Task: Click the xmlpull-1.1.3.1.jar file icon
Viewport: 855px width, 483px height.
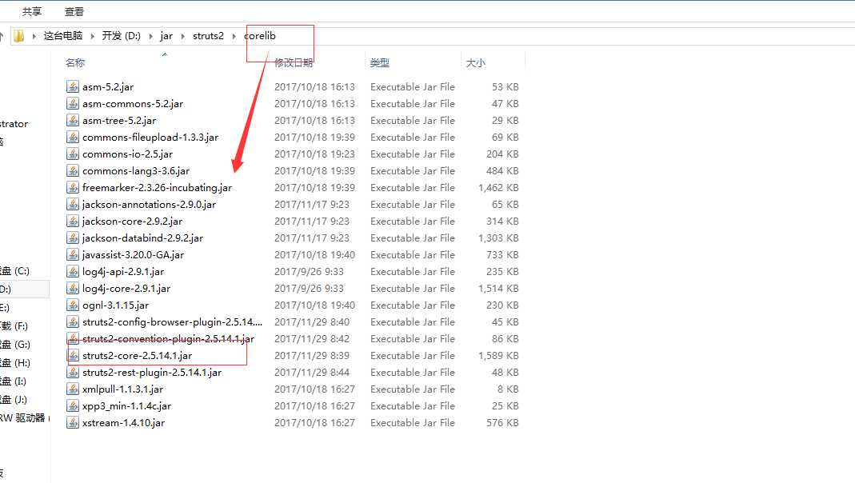Action: pos(73,389)
